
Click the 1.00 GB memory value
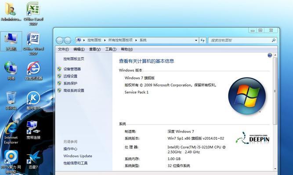click(x=174, y=159)
